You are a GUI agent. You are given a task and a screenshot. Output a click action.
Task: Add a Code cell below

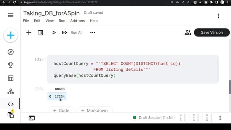click(61, 110)
